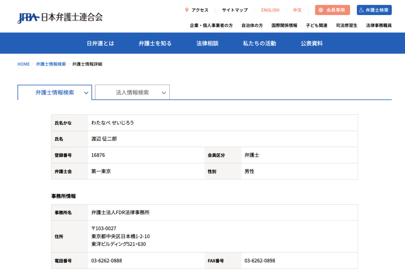Click the 会員区分 label cell
The image size is (405, 271).
[223, 155]
